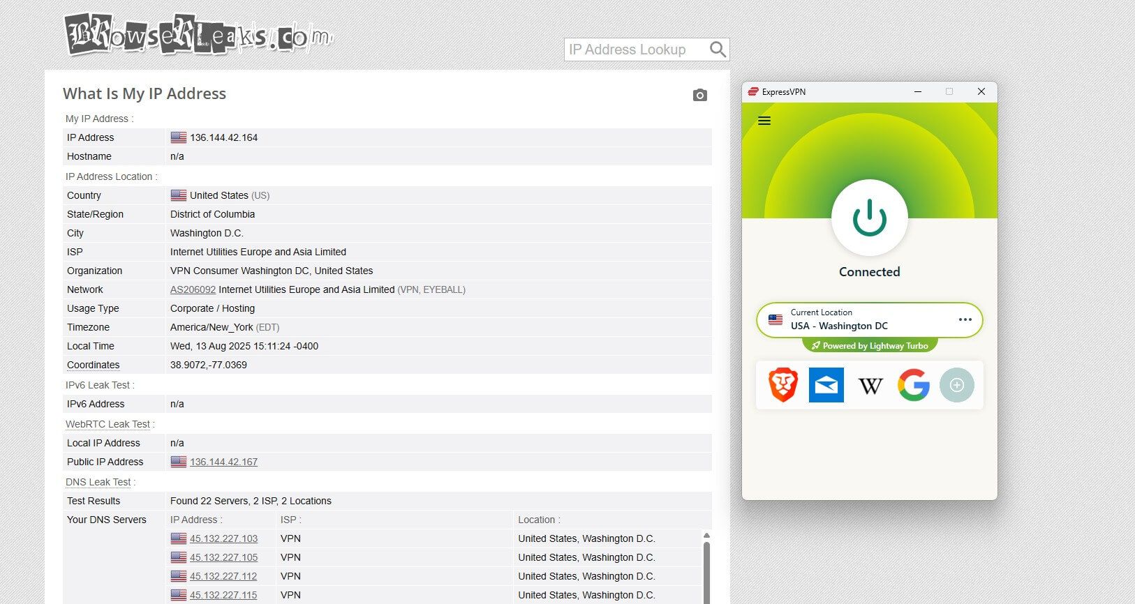Click the Lightway Turbo rocket icon
Image resolution: width=1135 pixels, height=604 pixels.
point(815,346)
